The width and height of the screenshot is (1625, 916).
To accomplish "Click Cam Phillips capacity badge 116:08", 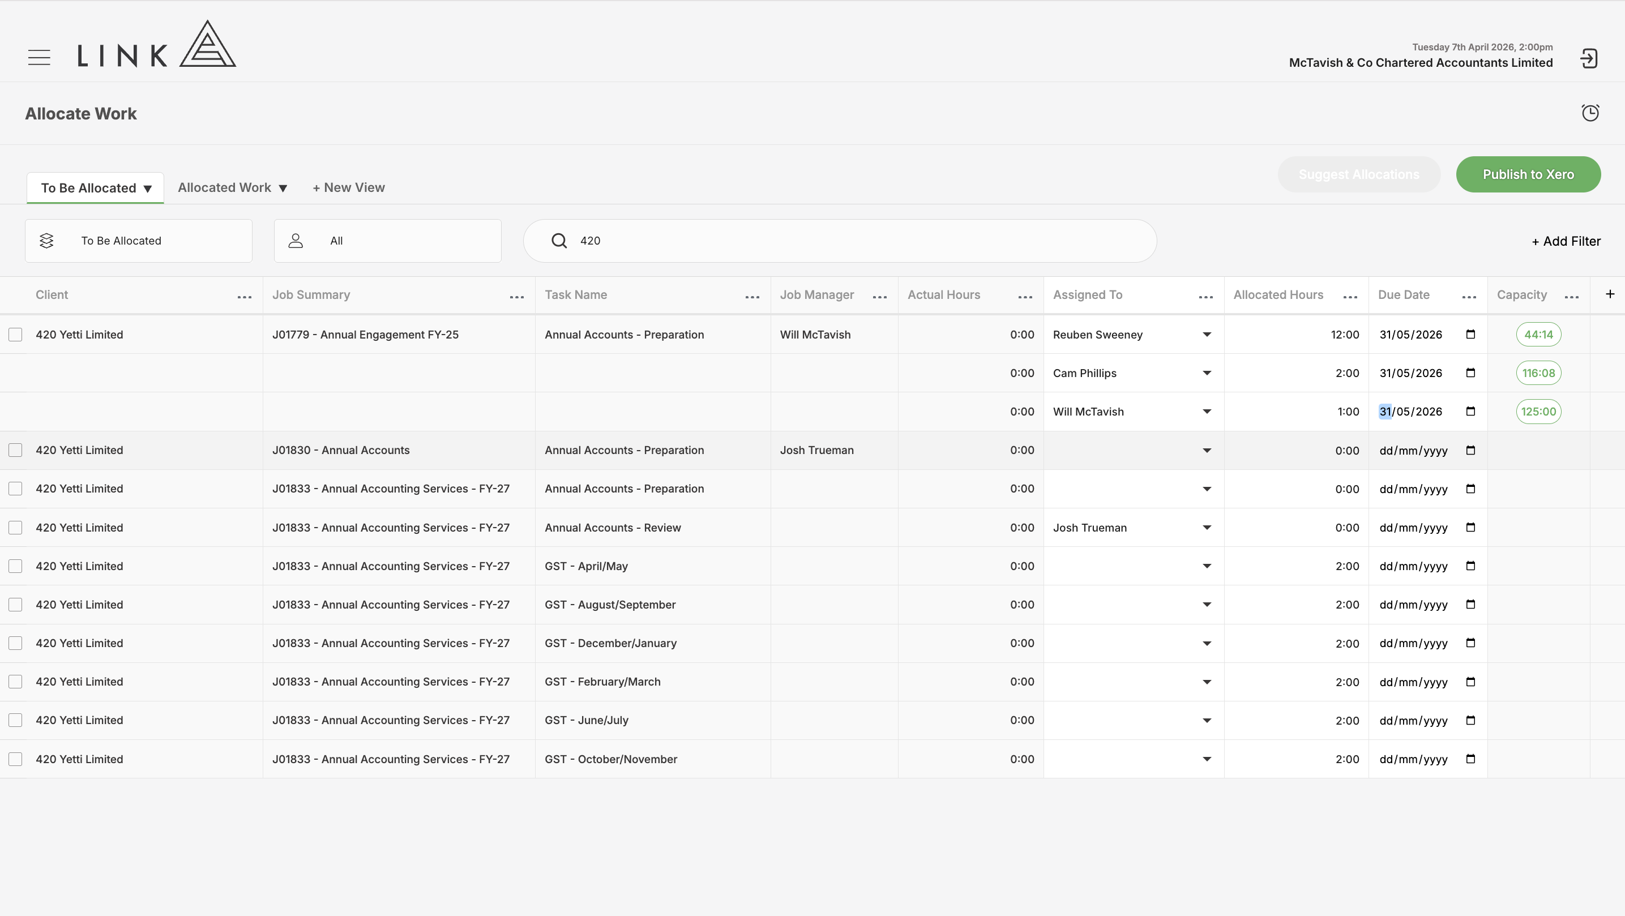I will tap(1538, 373).
